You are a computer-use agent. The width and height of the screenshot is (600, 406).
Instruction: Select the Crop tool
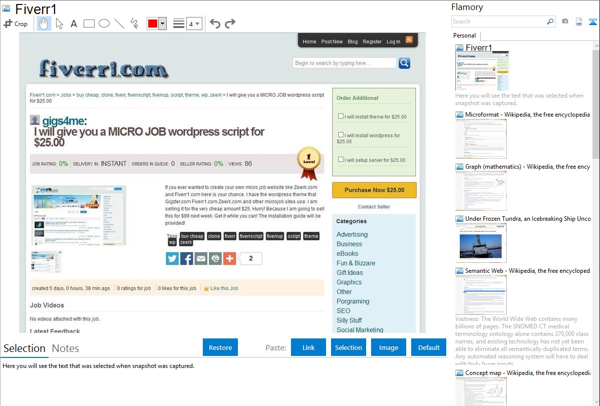pos(16,24)
